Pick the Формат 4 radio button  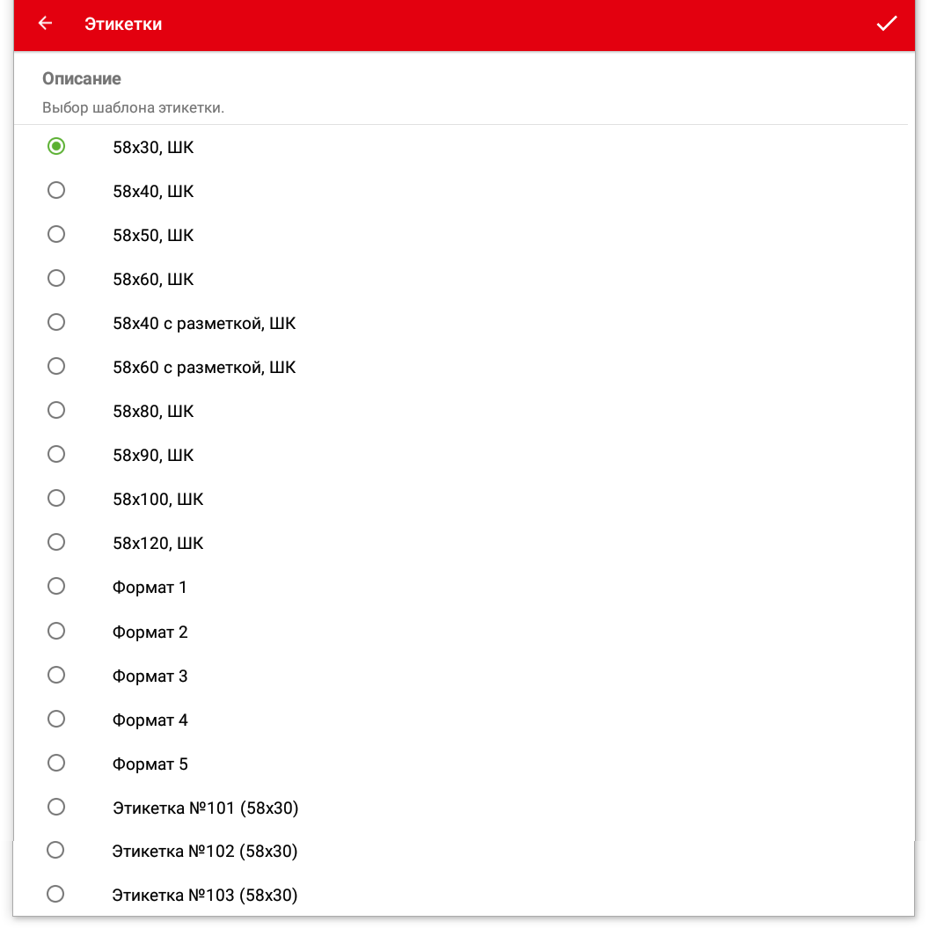[x=56, y=720]
